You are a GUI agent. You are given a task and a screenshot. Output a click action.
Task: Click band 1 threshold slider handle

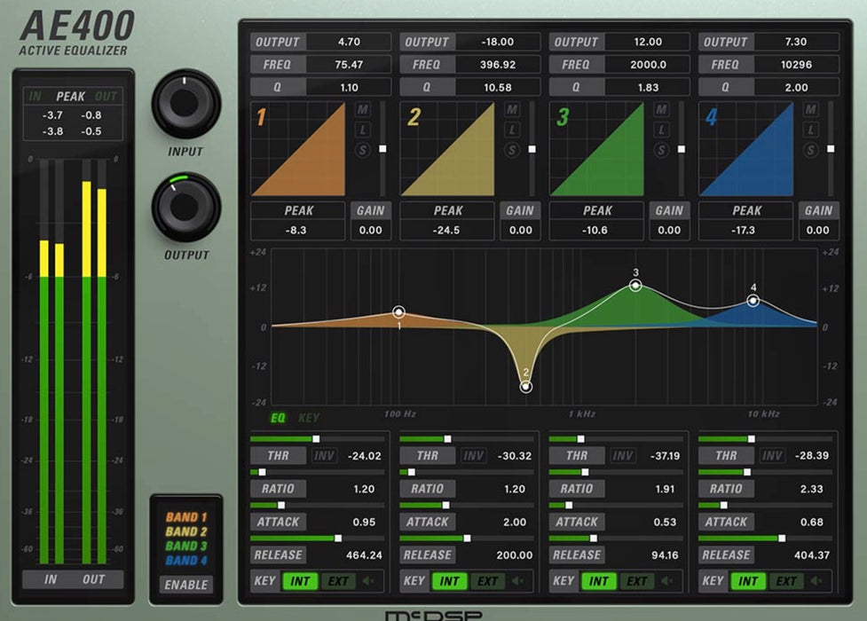[x=316, y=439]
